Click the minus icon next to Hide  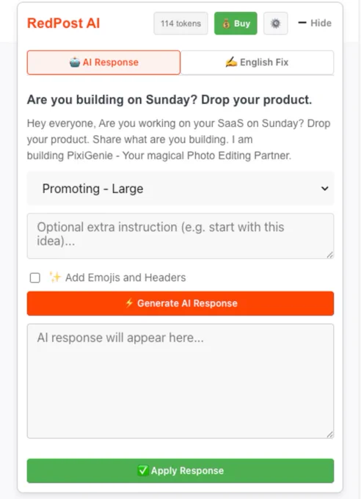(x=302, y=23)
